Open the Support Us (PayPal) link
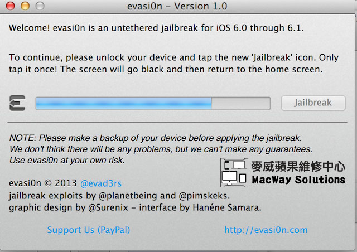This screenshot has width=357, height=252. 89,230
